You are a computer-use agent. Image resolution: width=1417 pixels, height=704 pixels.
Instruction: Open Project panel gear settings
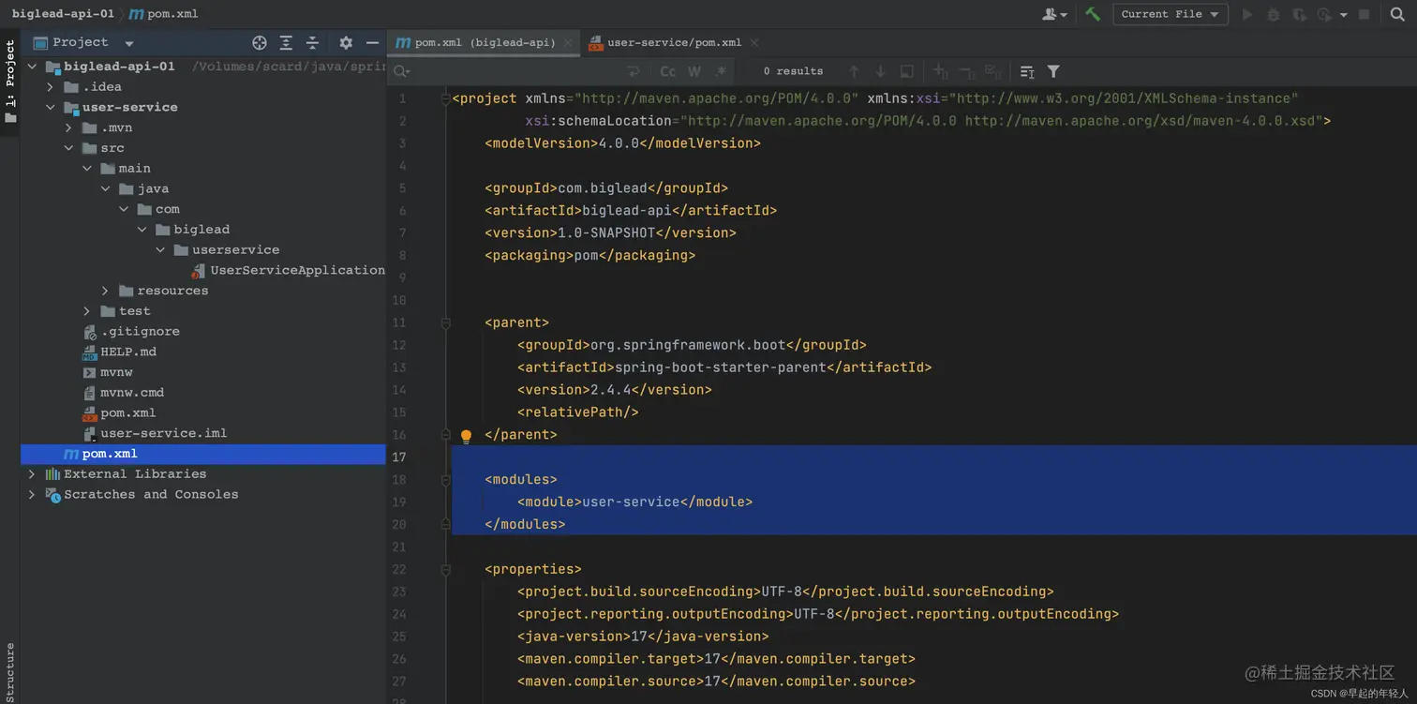(x=346, y=42)
